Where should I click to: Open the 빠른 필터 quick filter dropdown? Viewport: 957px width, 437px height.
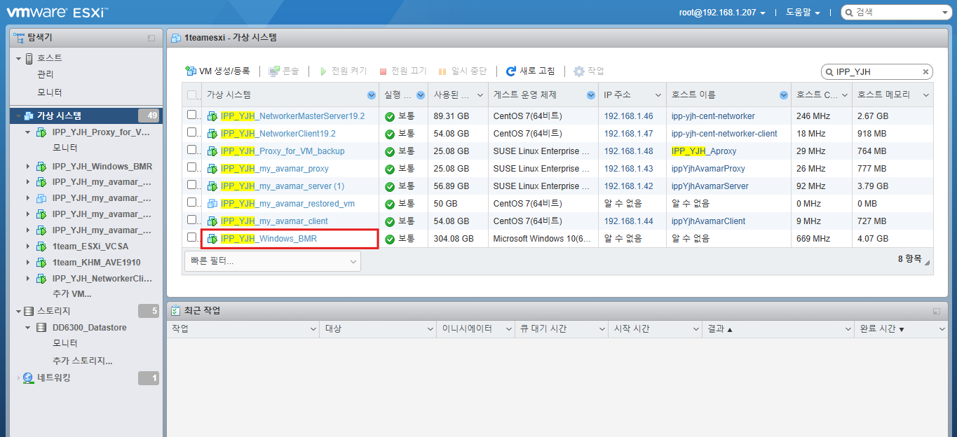point(273,261)
